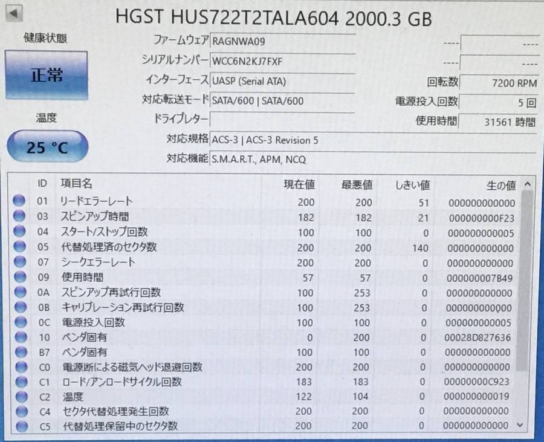Click status circle for ID B7 row
The image size is (544, 442).
[x=21, y=352]
